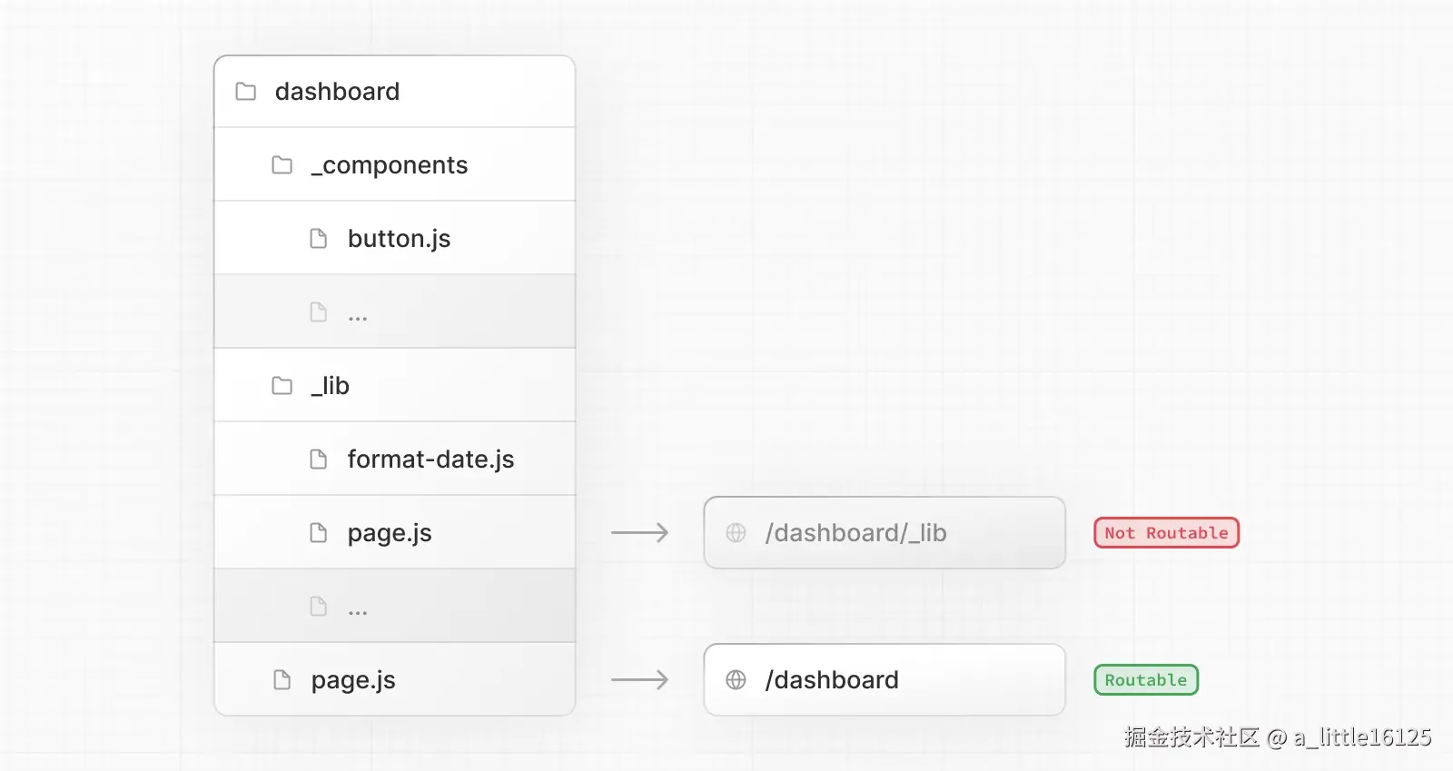This screenshot has width=1453, height=771.
Task: Click the green Routable badge
Action: pyautogui.click(x=1146, y=680)
